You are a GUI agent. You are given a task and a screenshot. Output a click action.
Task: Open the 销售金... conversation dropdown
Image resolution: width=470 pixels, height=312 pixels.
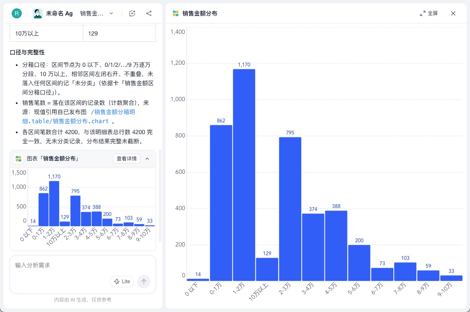click(97, 13)
